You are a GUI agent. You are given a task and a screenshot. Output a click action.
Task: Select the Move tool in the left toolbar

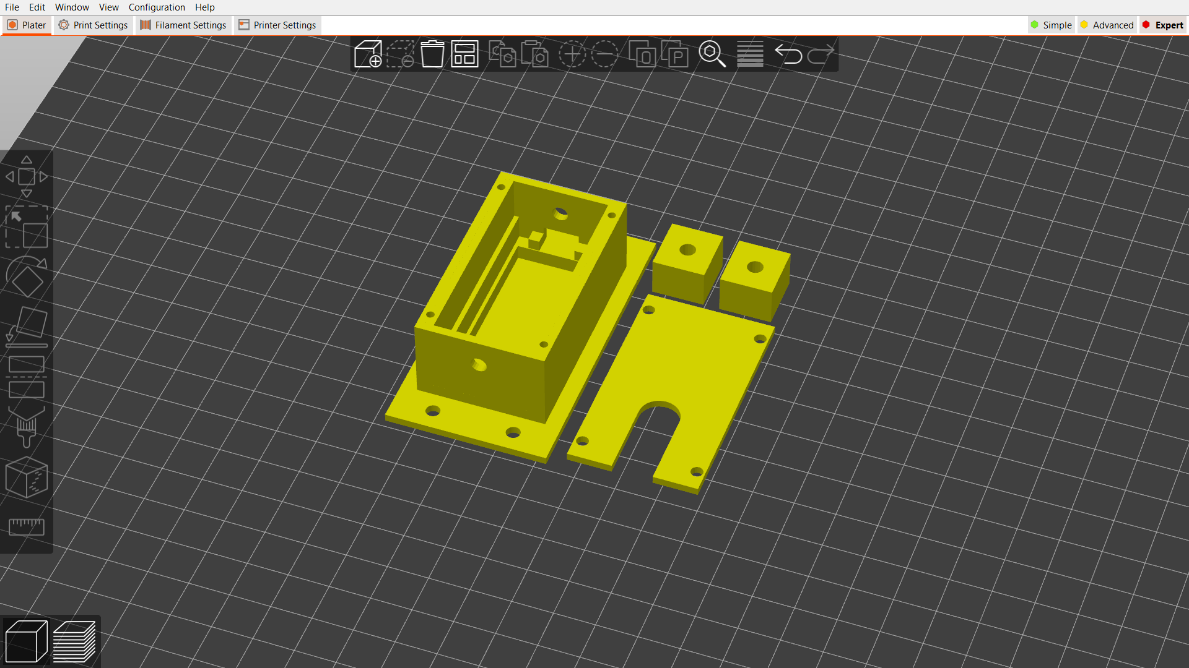(26, 176)
